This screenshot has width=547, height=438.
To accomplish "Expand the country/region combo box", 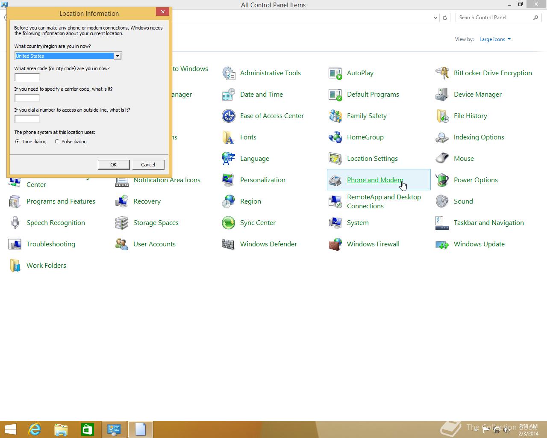I will tap(117, 56).
